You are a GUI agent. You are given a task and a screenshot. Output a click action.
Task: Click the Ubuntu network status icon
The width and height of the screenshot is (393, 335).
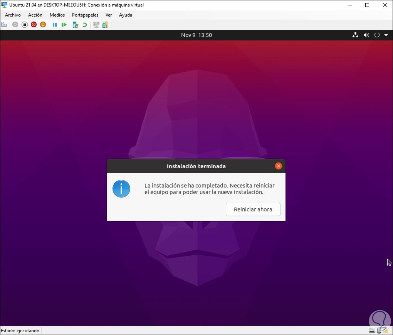point(355,35)
